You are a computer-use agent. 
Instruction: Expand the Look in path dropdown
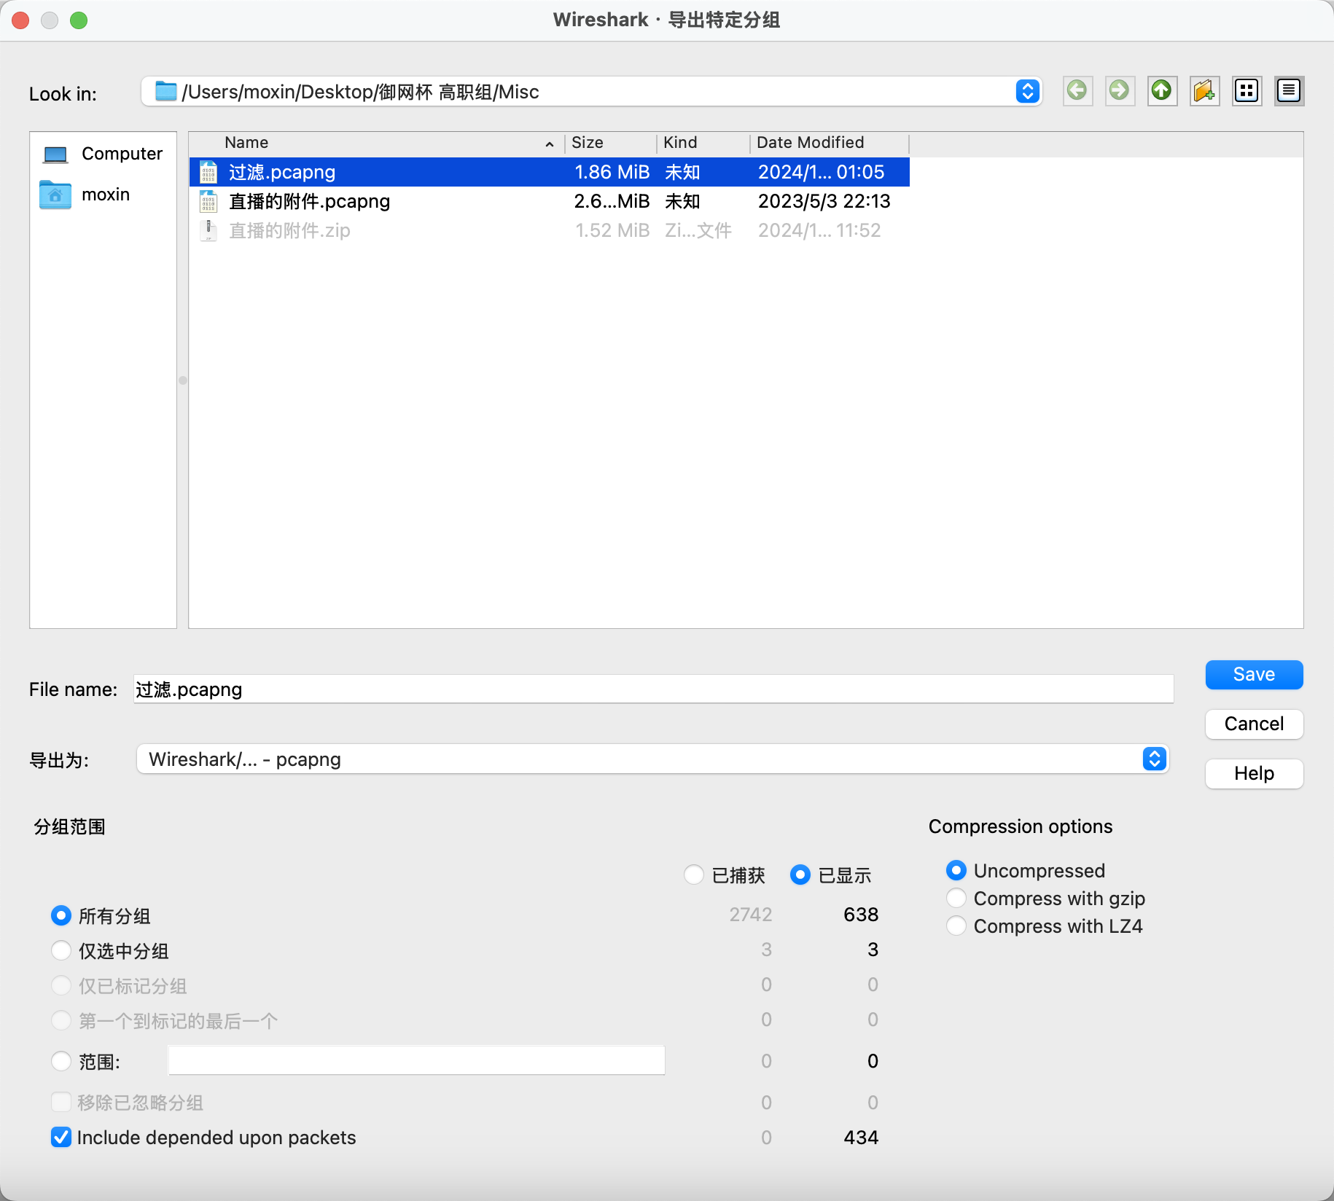[1027, 91]
